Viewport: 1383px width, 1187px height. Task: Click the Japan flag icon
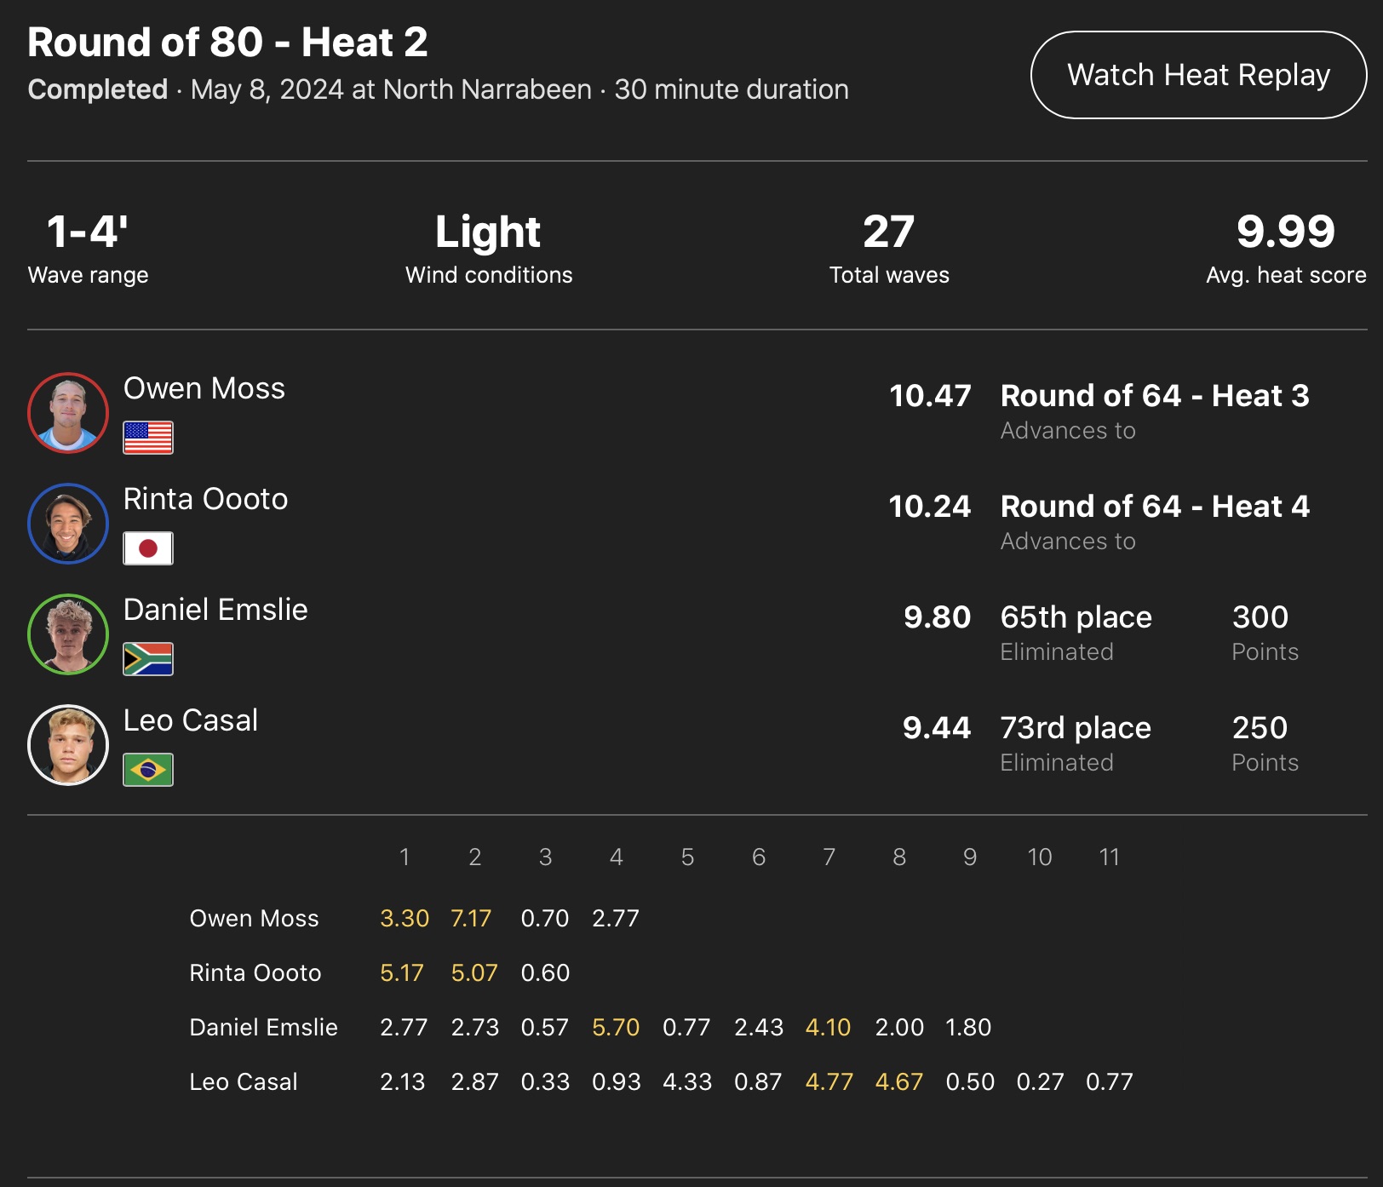[x=148, y=548]
